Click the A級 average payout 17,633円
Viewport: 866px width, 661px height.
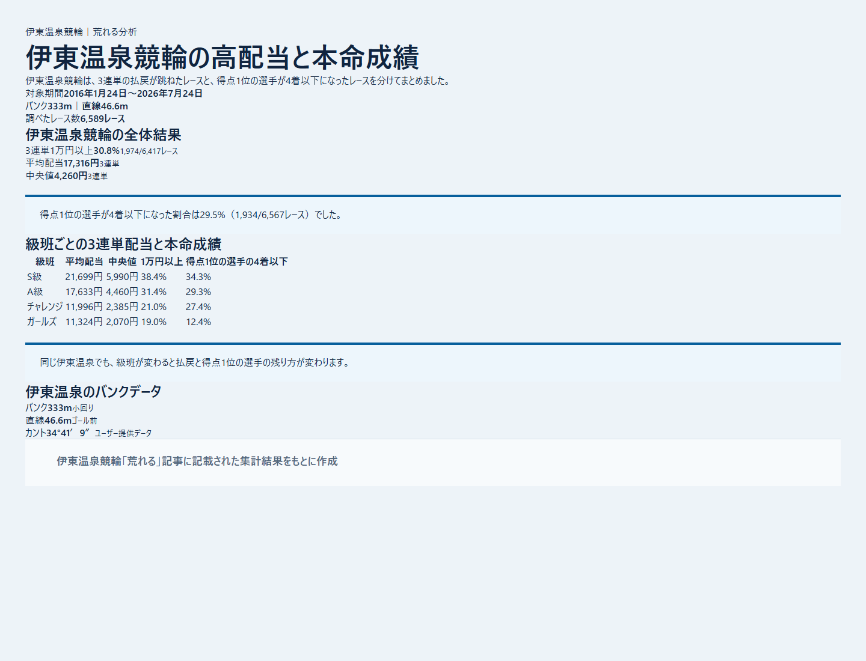[x=84, y=291]
